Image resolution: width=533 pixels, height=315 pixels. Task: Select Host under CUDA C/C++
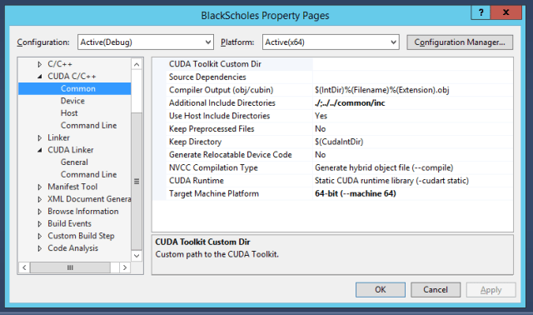[69, 113]
